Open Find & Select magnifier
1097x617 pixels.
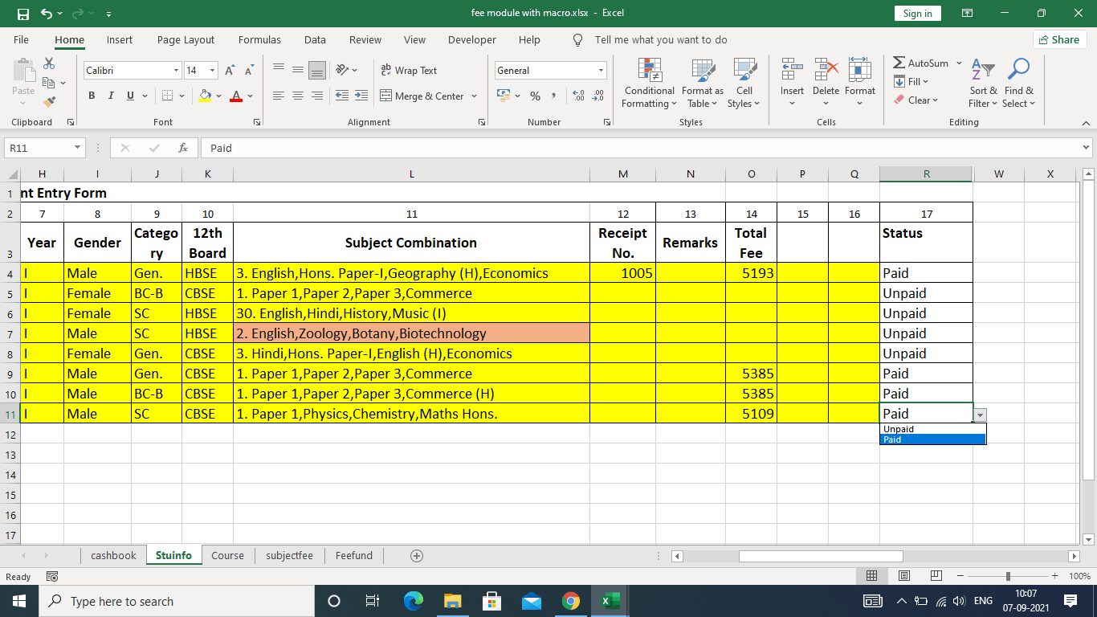pyautogui.click(x=1018, y=83)
